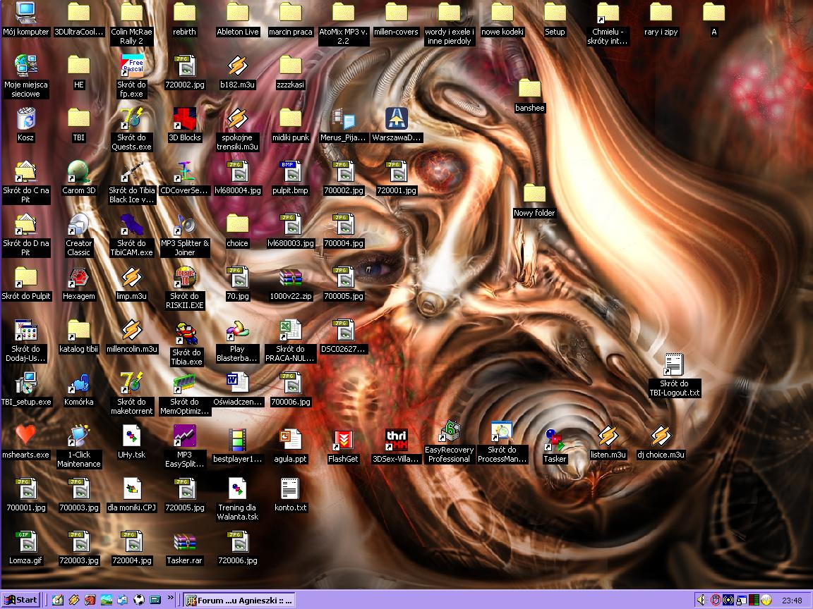Click the agula.ppt PowerPoint file
Screen dimensions: 813x609
[290, 441]
